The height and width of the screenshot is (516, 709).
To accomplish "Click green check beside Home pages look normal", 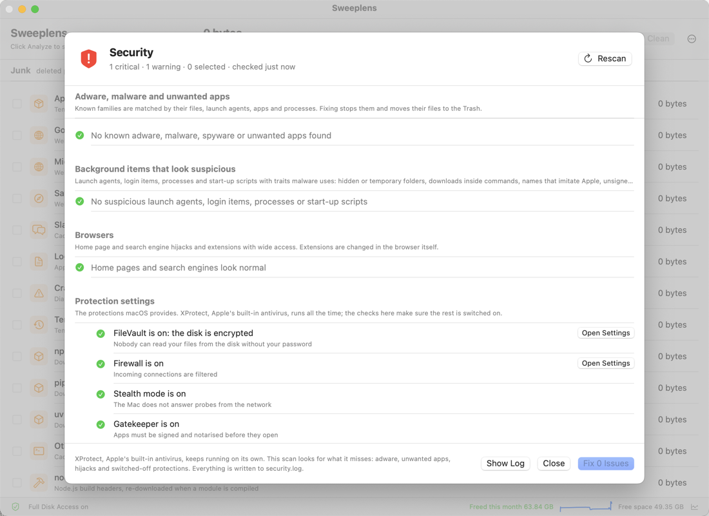I will pos(79,268).
